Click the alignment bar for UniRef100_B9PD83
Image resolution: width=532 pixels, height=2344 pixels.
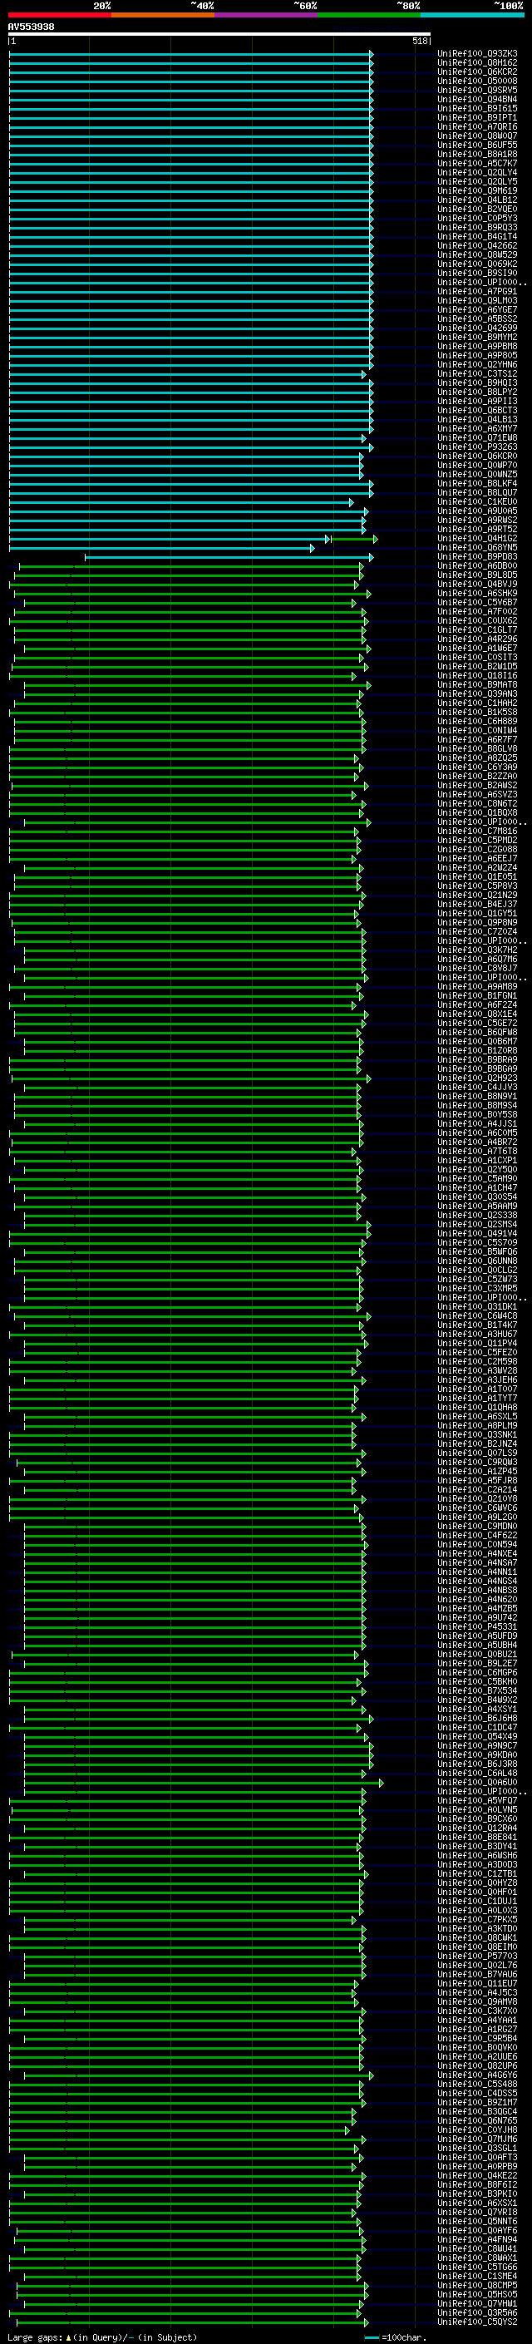pos(229,557)
